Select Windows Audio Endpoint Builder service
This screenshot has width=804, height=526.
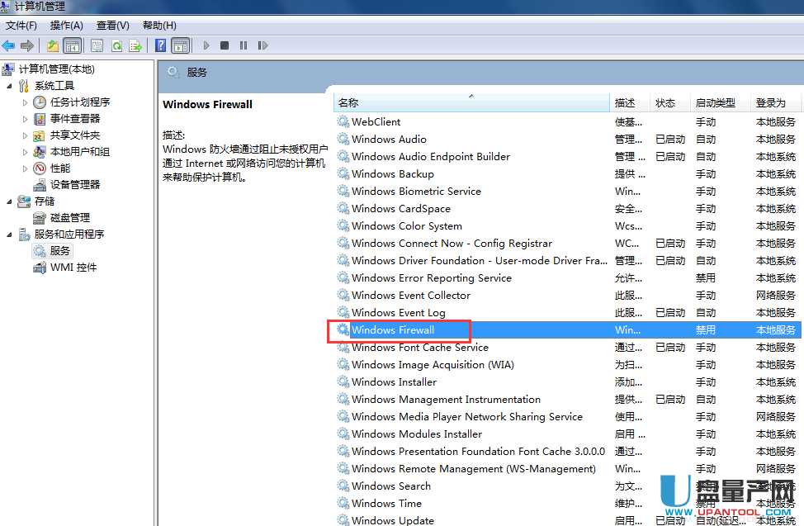click(x=567, y=157)
